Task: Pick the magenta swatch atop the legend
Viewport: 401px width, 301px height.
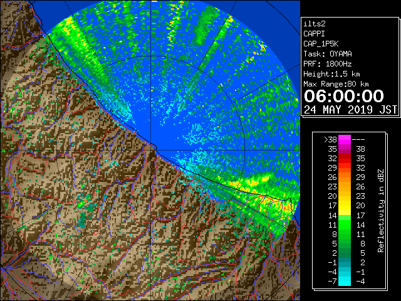Action: coord(345,140)
